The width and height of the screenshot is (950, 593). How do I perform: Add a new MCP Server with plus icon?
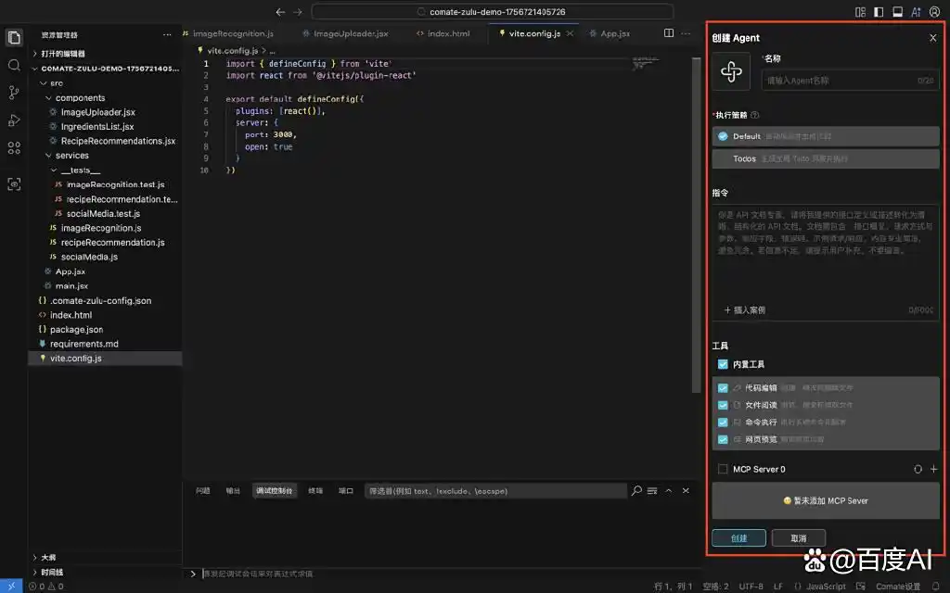tap(933, 469)
